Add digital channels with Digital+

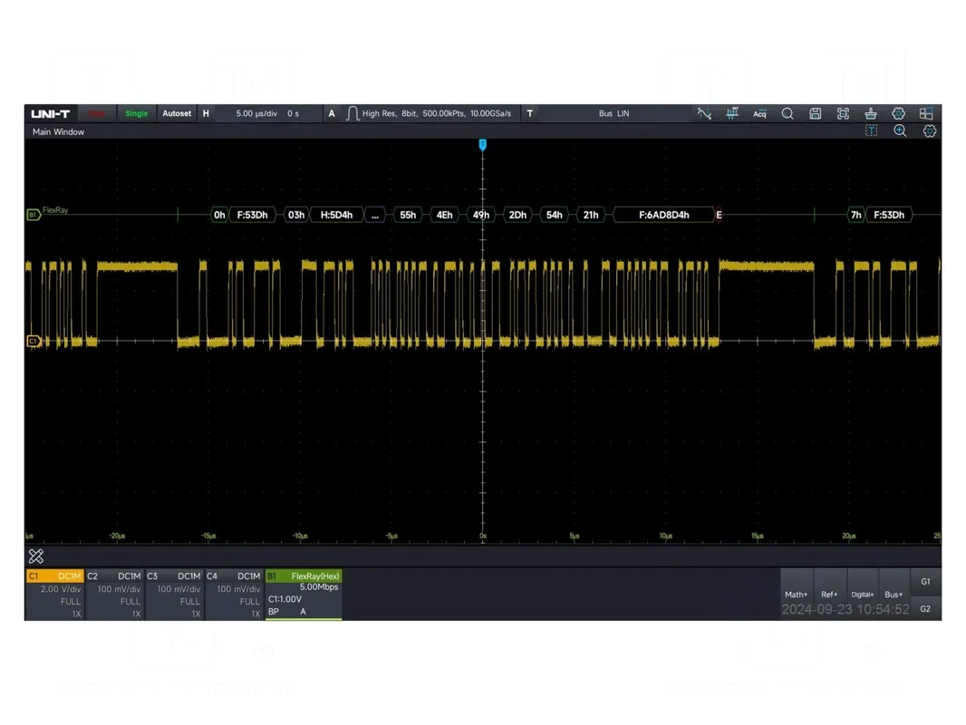[863, 594]
